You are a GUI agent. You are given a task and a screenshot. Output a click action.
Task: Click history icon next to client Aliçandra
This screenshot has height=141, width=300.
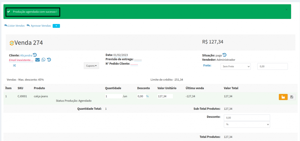click(x=35, y=55)
